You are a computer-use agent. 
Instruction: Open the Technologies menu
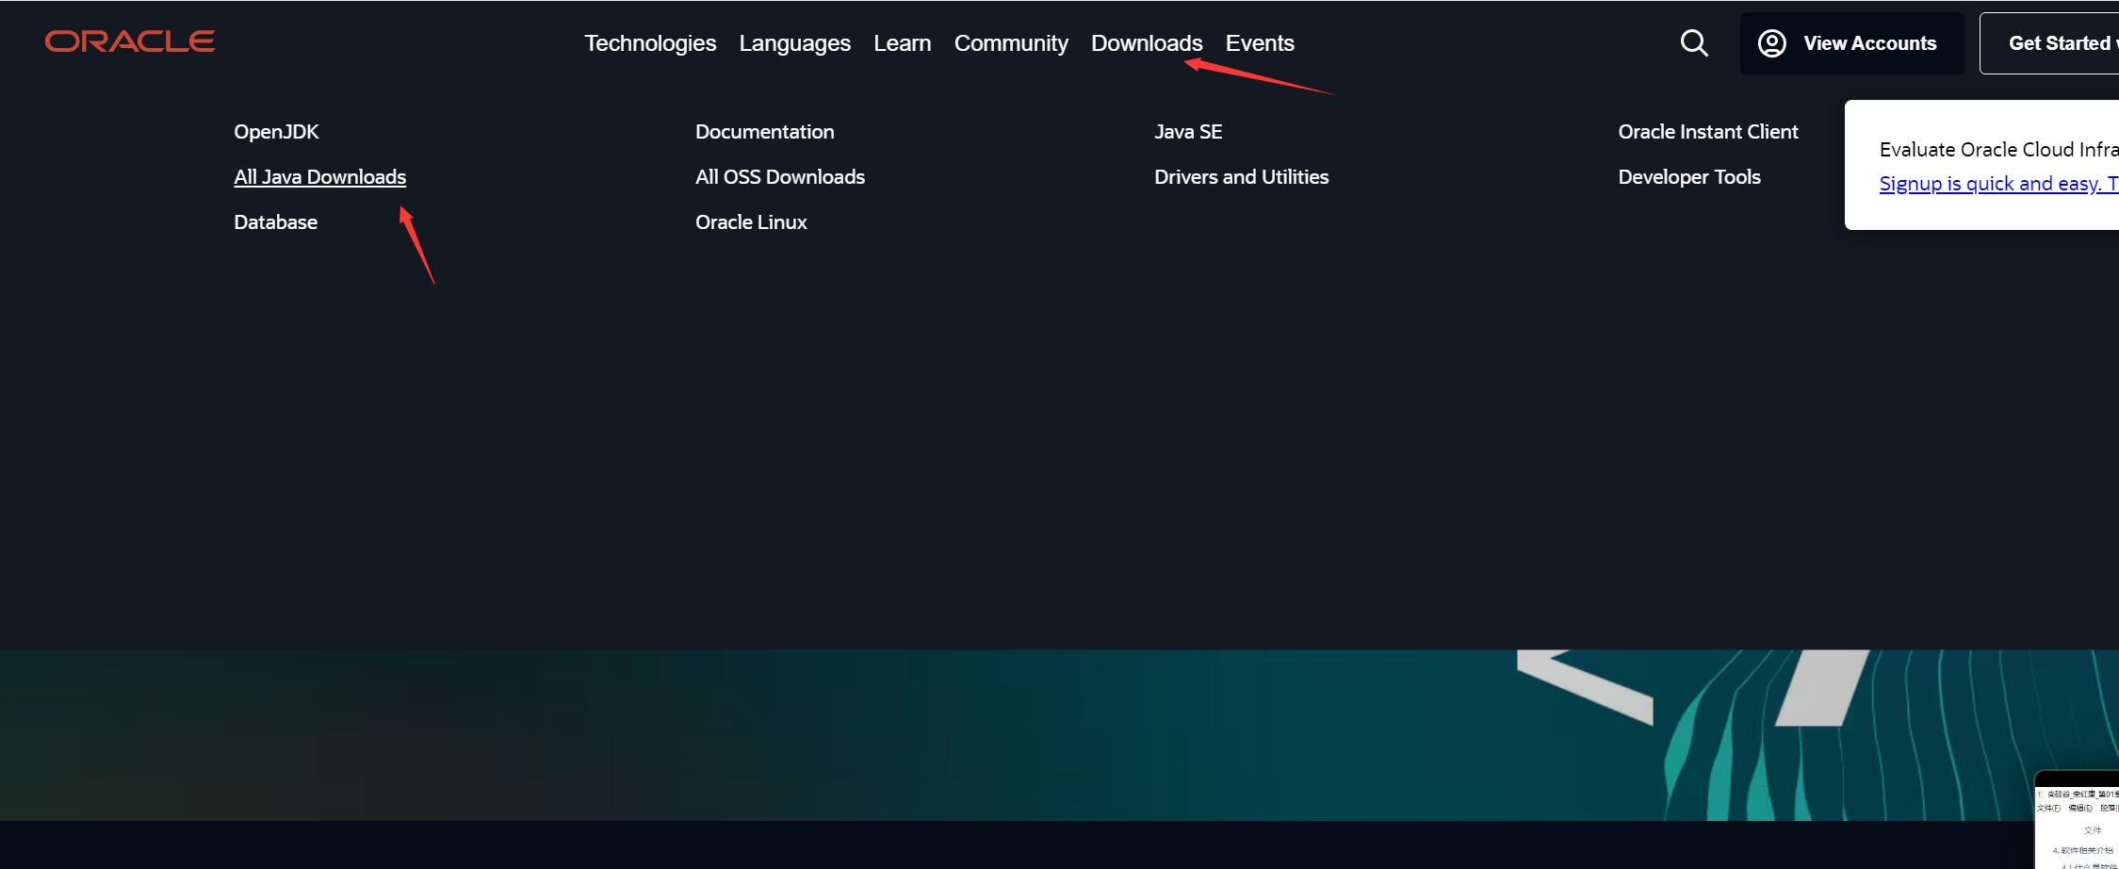[x=650, y=43]
